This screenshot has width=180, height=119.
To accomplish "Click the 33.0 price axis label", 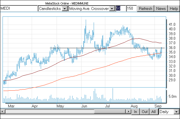I will [x=172, y=62].
